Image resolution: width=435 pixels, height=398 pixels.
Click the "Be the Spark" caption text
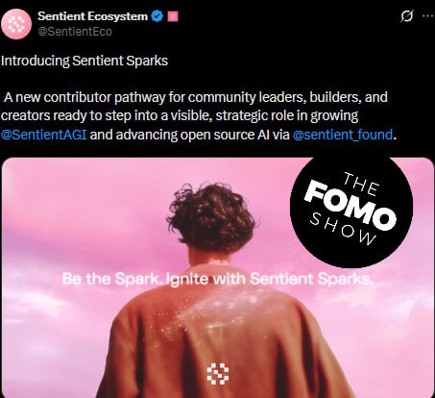(x=218, y=279)
